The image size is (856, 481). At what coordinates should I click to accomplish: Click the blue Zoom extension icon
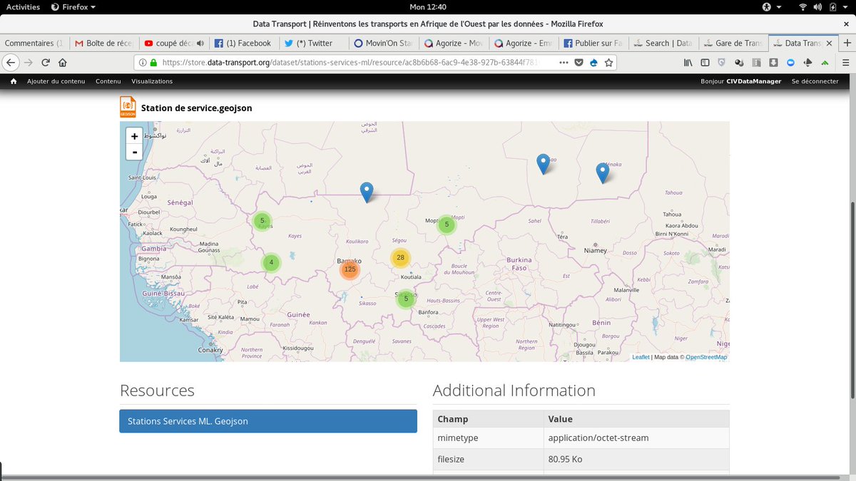[790, 62]
